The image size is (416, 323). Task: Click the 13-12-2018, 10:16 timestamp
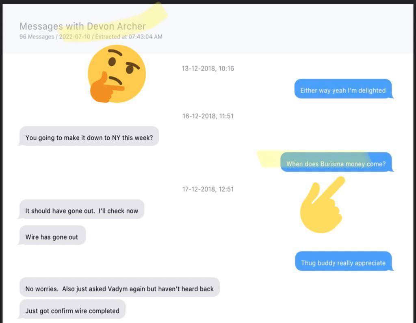[208, 69]
